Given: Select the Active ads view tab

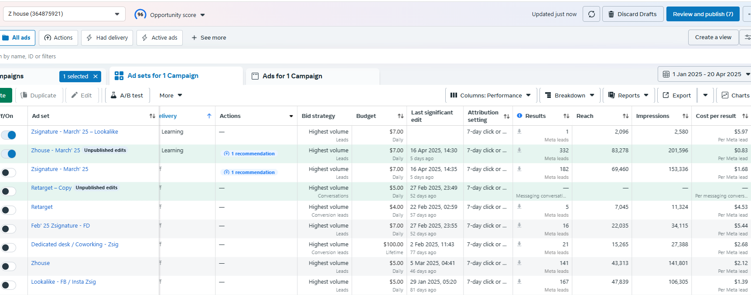Looking at the screenshot, I should 160,38.
